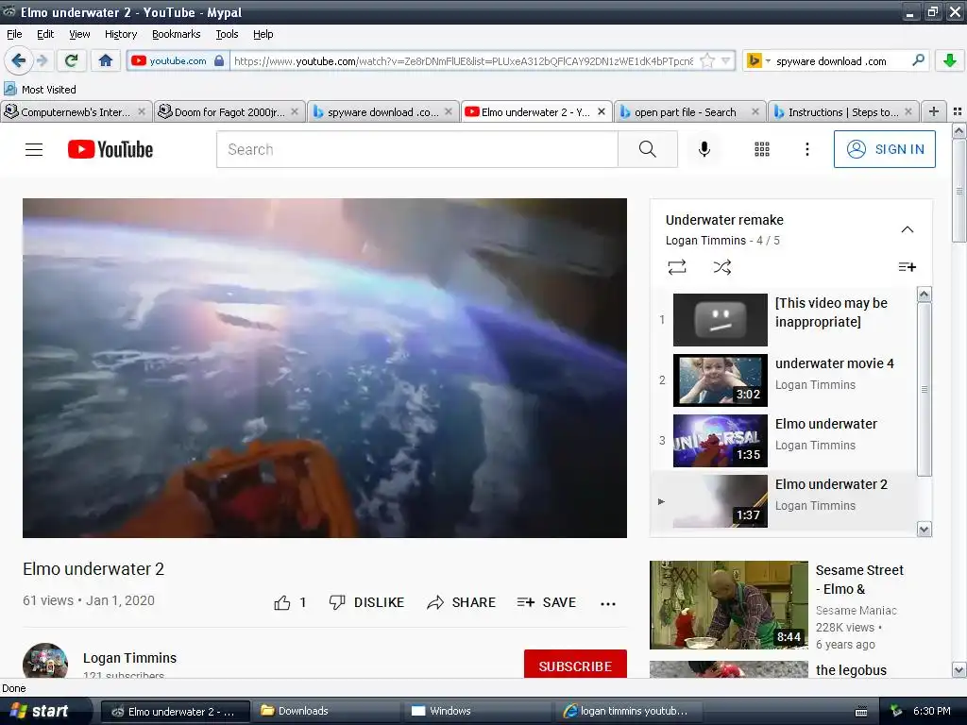This screenshot has width=967, height=725.
Task: Open the Bookmarks menu
Action: (x=177, y=34)
